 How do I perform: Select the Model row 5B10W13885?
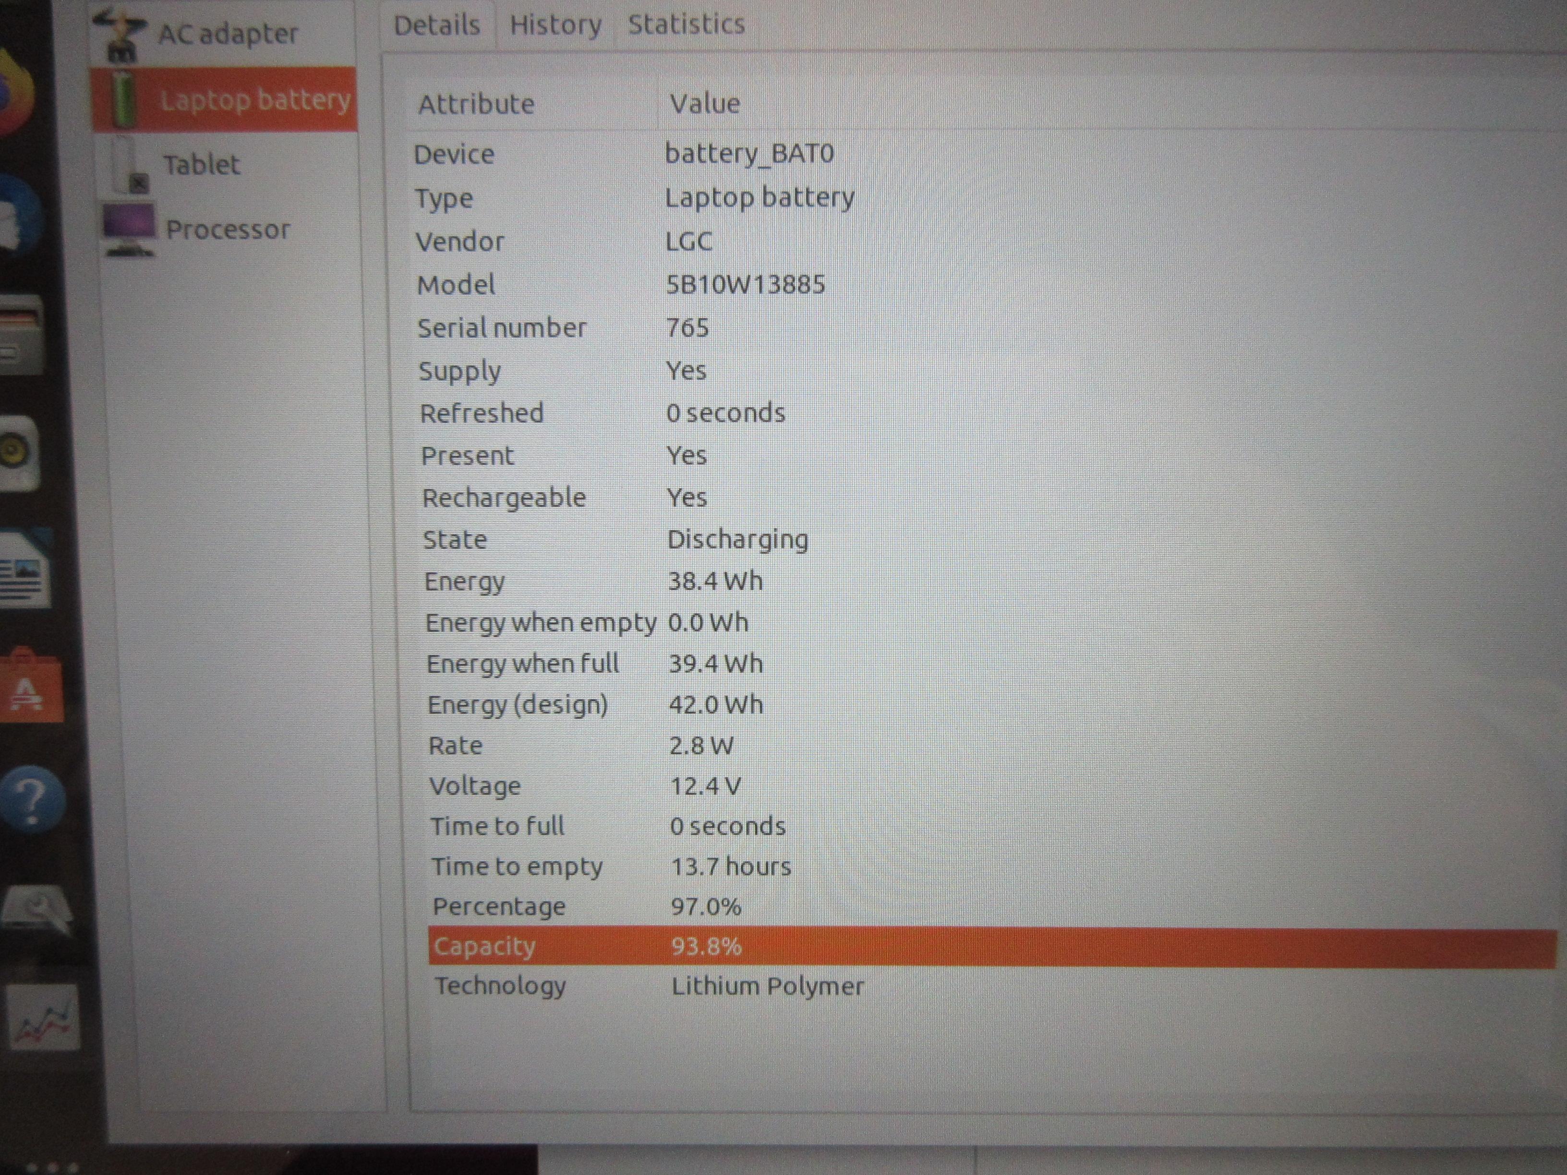pyautogui.click(x=985, y=285)
